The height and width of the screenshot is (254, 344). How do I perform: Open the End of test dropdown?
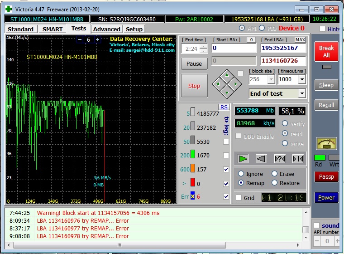pyautogui.click(x=301, y=93)
